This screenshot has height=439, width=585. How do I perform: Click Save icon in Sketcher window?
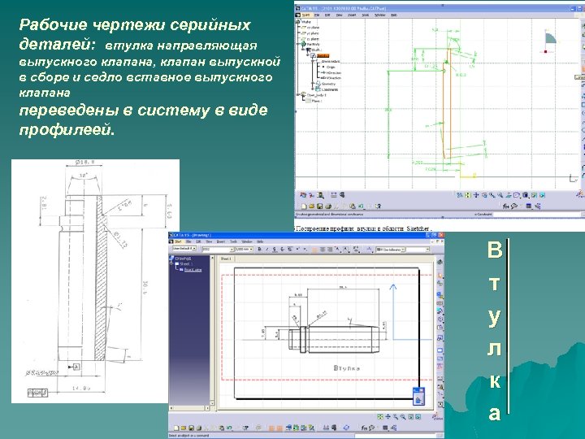319,206
